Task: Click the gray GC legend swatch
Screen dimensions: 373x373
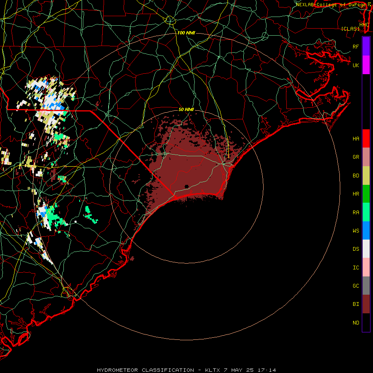Action: (366, 286)
